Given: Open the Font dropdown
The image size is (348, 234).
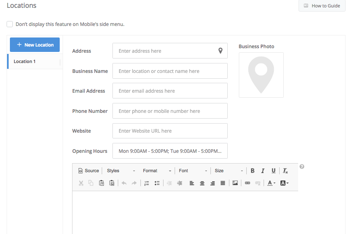Looking at the screenshot, I should [192, 171].
